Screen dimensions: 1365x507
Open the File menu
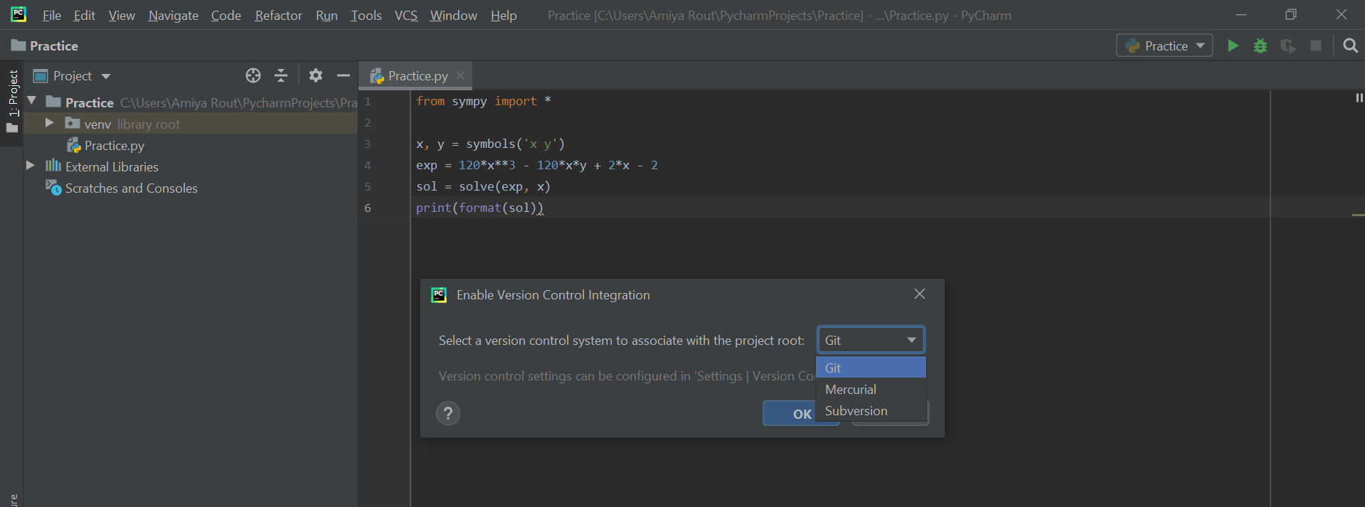[x=51, y=15]
